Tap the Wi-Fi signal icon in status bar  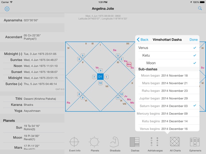(11, 2)
